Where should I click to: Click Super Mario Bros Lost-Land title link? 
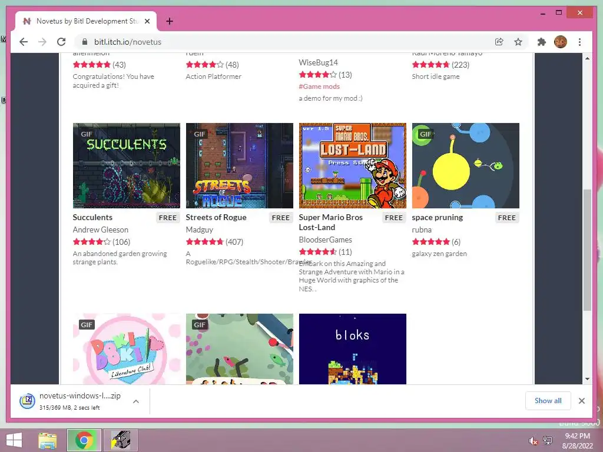point(331,222)
